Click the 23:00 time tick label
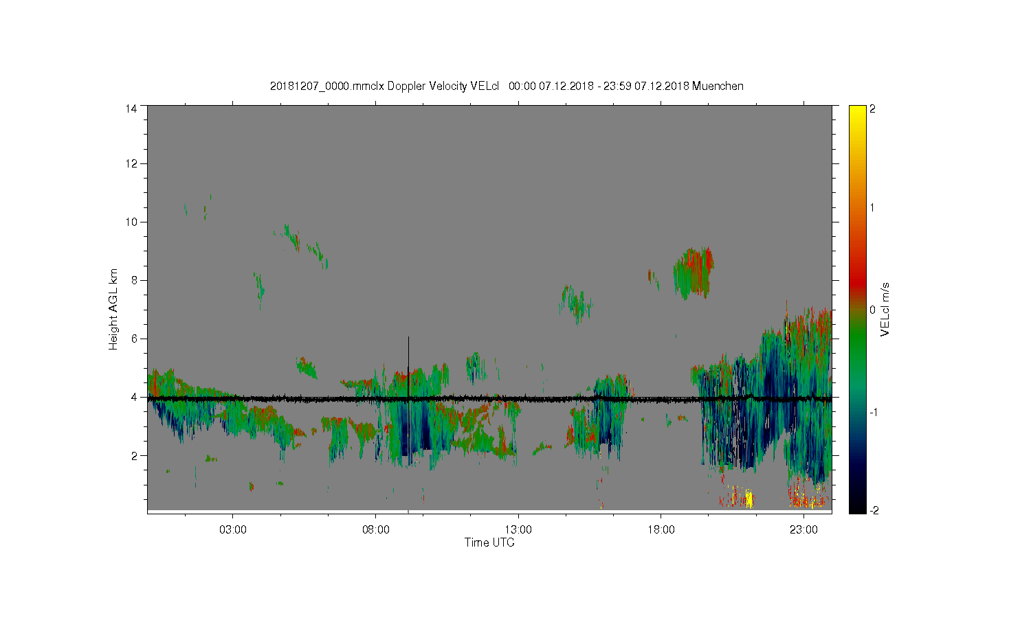Viewport: 1031px width, 618px height. [803, 530]
